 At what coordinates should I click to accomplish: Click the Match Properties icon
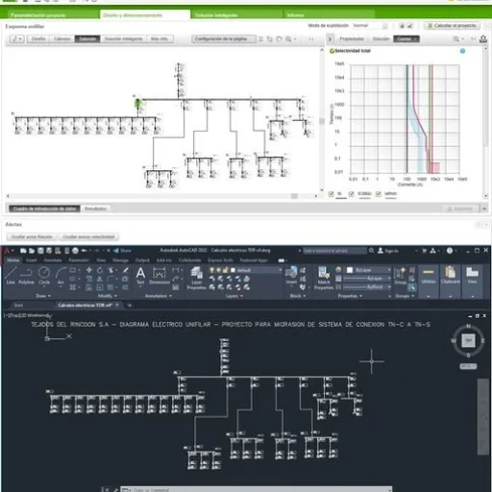click(324, 278)
